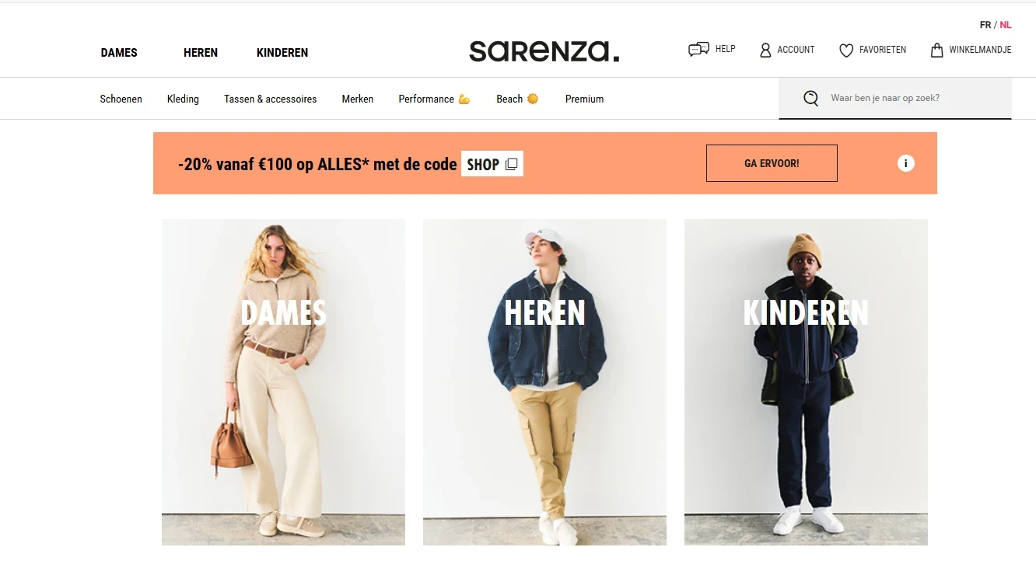Click the search magnifier icon
1036x575 pixels.
pyautogui.click(x=810, y=99)
